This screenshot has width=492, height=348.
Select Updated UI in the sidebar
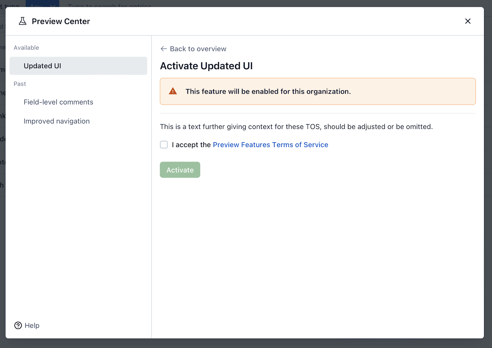(42, 66)
